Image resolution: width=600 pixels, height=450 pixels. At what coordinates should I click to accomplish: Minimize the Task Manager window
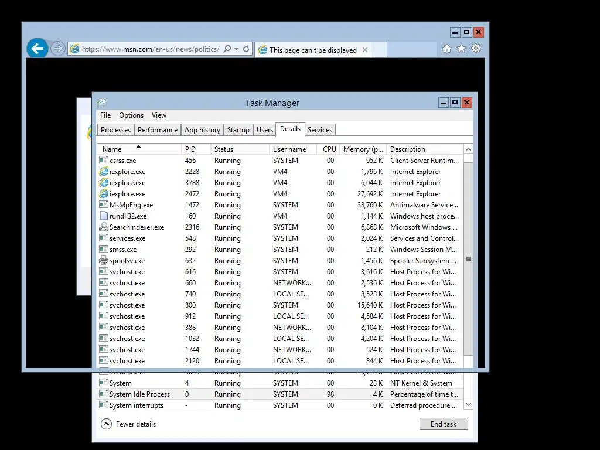tap(443, 103)
